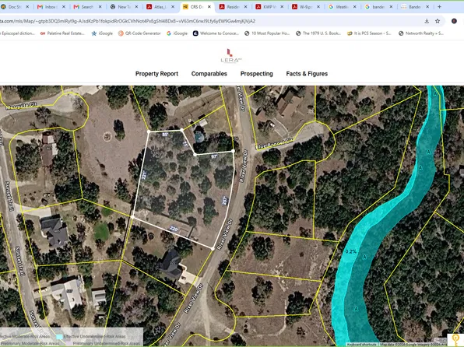The width and height of the screenshot is (464, 347).
Task: Click the URL in the address bar
Action: coord(128,21)
